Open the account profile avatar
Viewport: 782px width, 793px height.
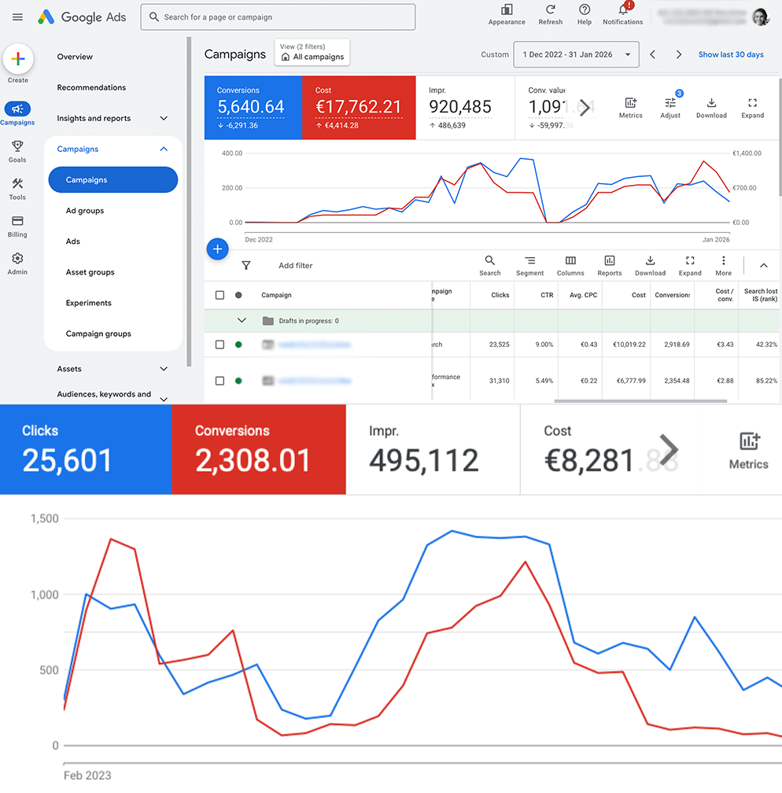[760, 17]
